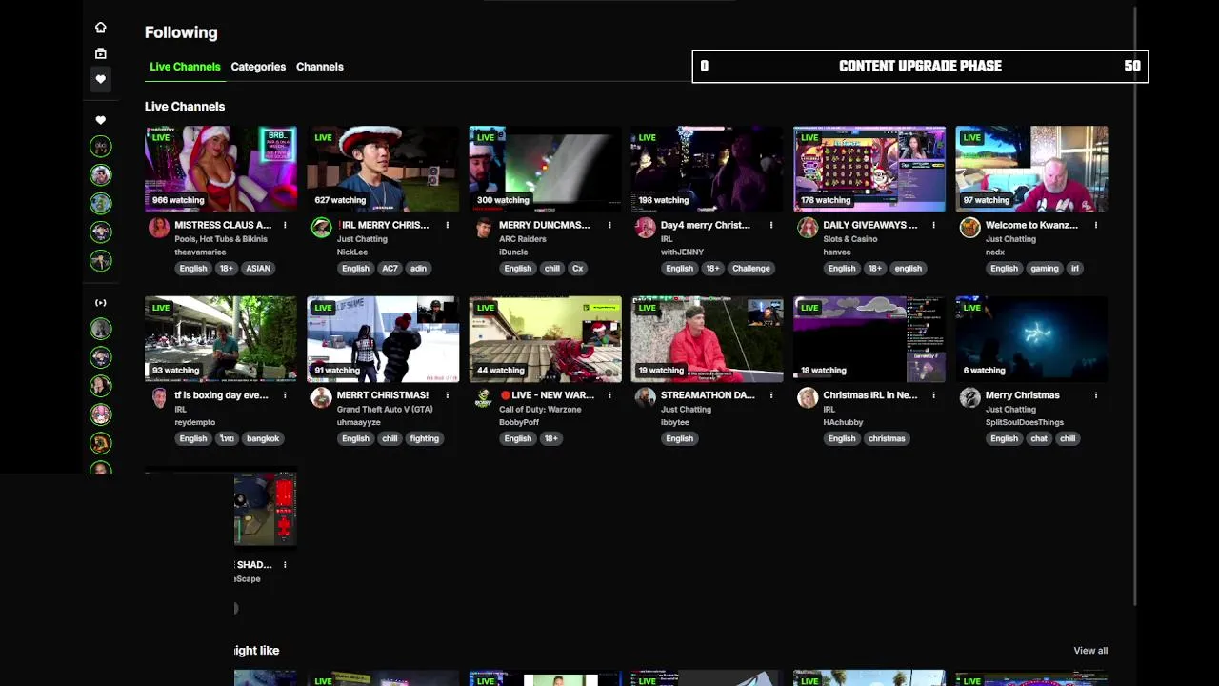The image size is (1219, 686).
Task: Select the chat tag on SplitSoulDoesThings card
Action: coord(1039,438)
